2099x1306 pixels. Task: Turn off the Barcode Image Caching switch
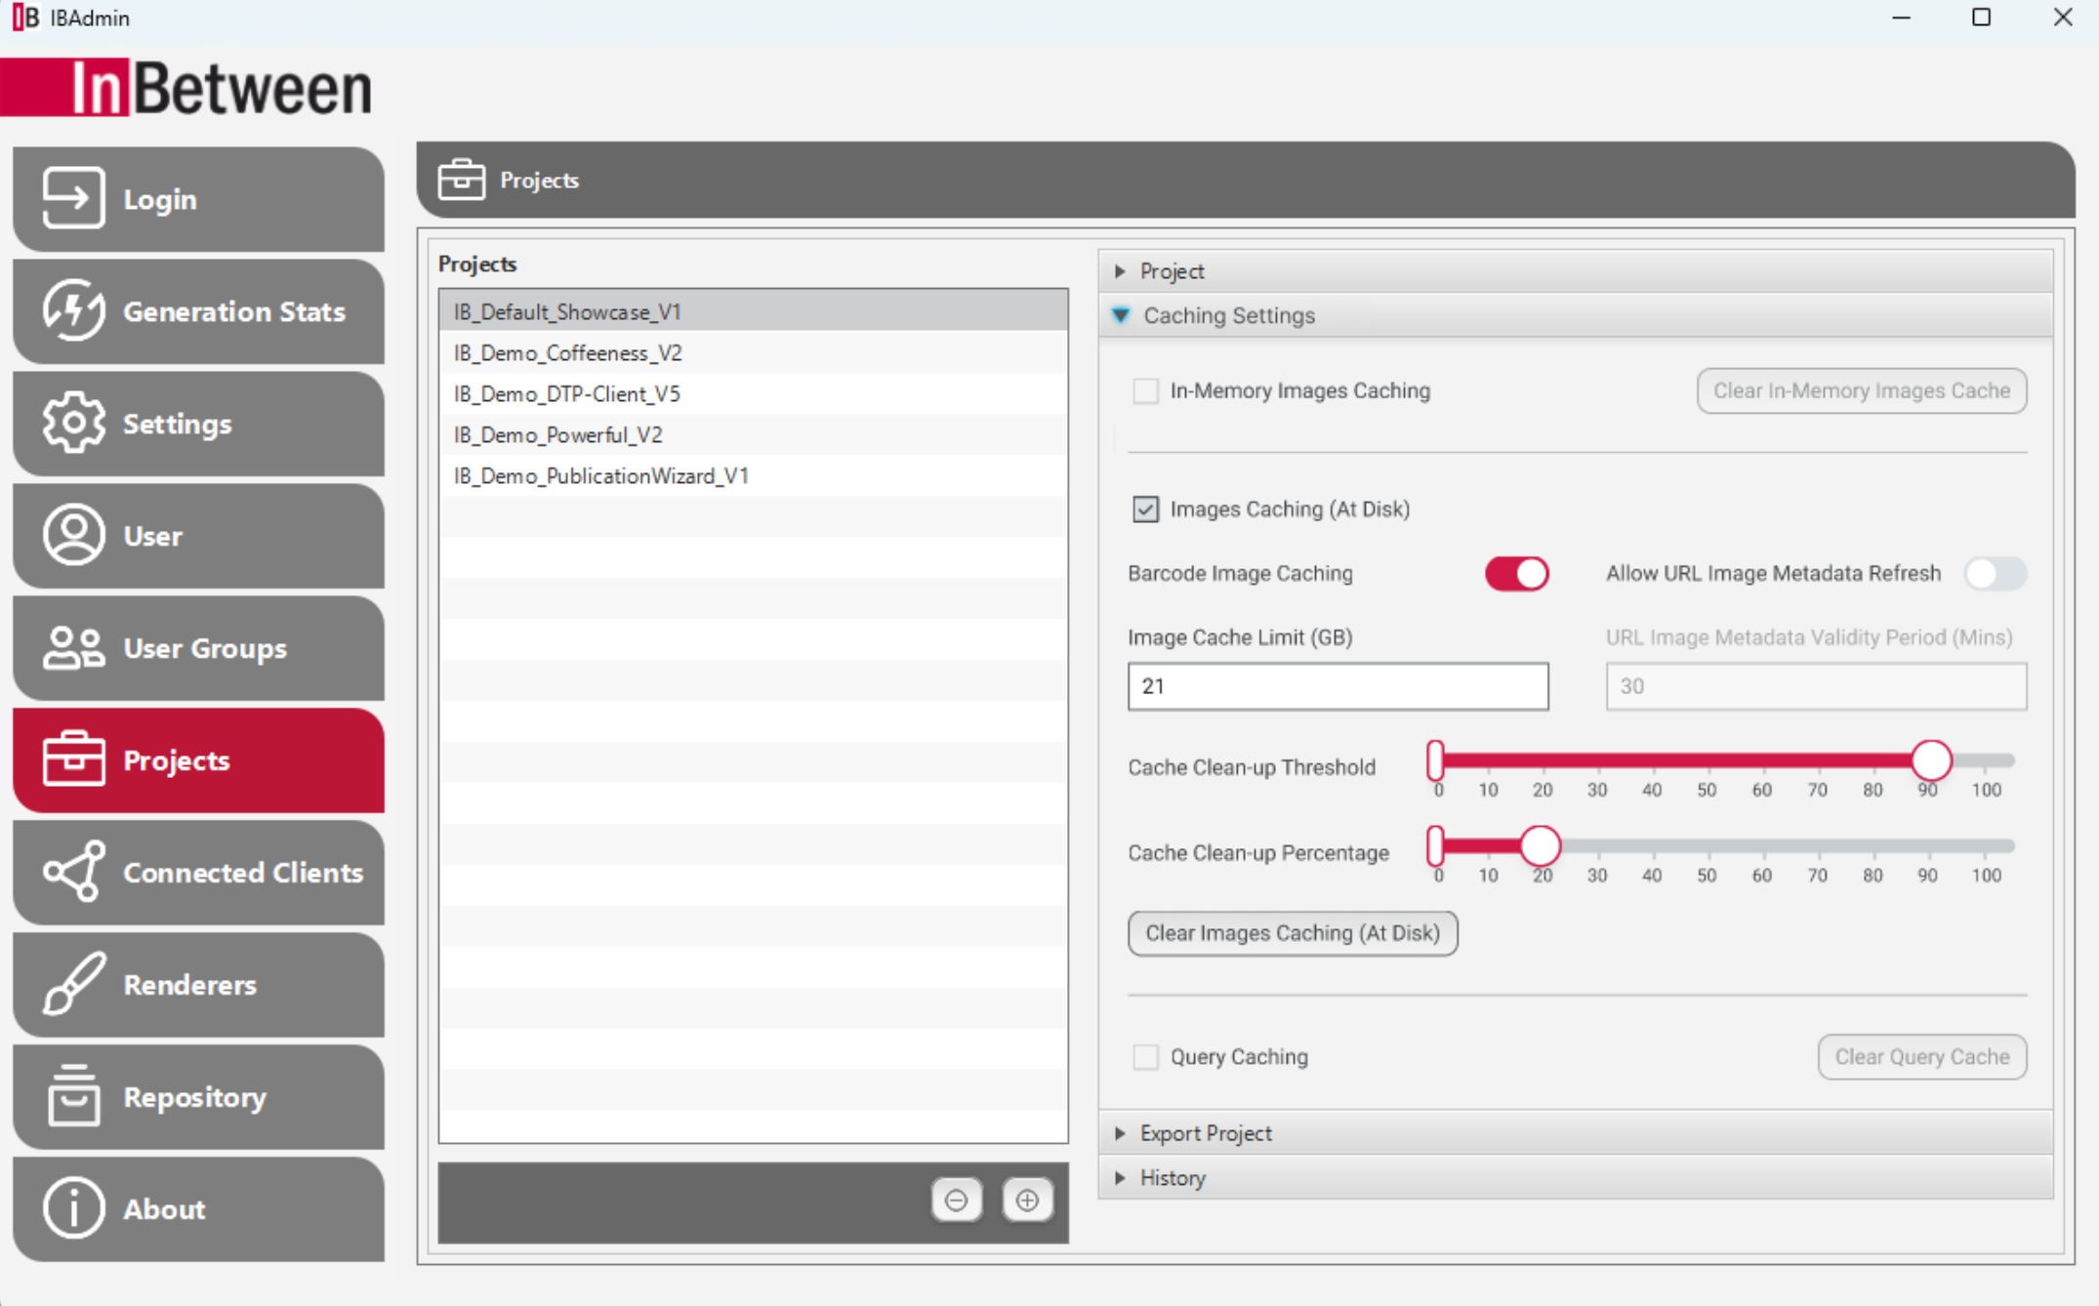click(x=1516, y=573)
